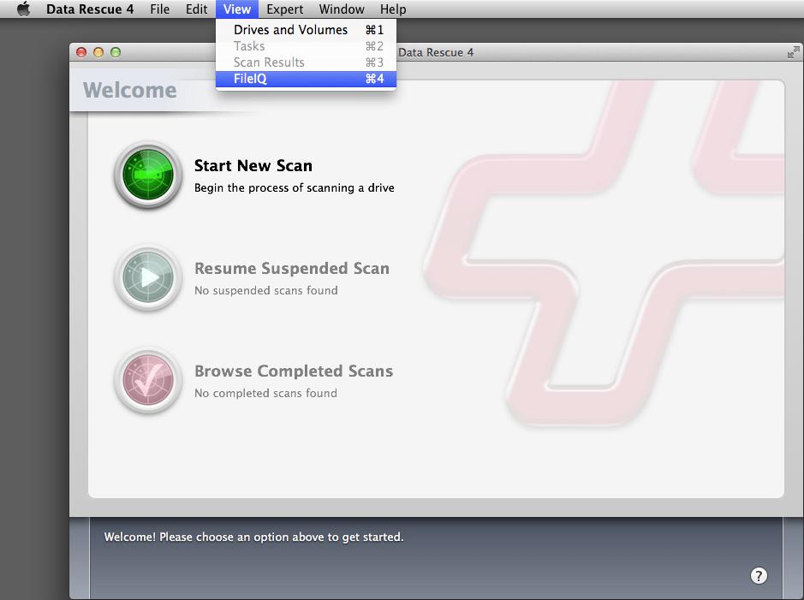Open the Apple menu
804x600 pixels.
[x=22, y=9]
